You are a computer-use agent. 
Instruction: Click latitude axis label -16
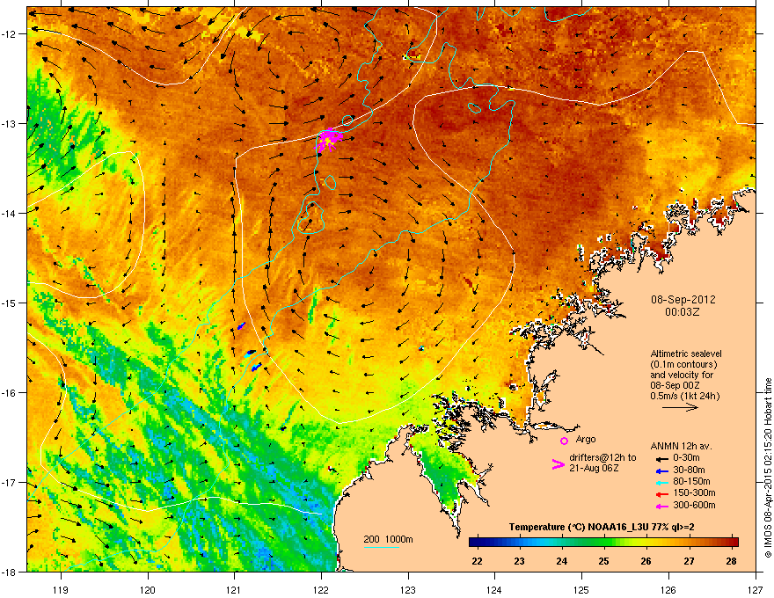pos(10,393)
